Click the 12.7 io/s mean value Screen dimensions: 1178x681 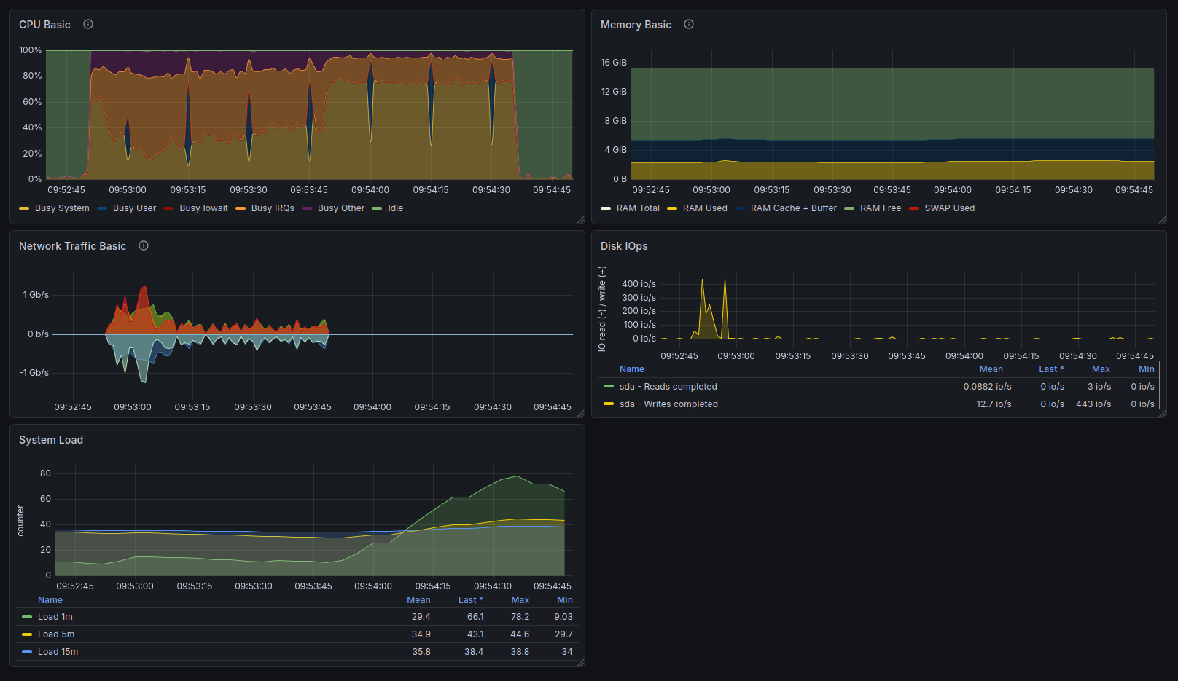[994, 404]
